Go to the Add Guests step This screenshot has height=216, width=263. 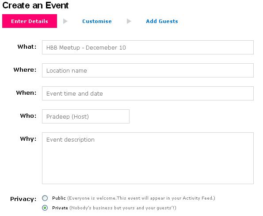(162, 21)
